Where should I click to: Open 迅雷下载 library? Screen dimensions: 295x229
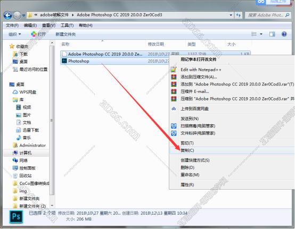(x=28, y=130)
